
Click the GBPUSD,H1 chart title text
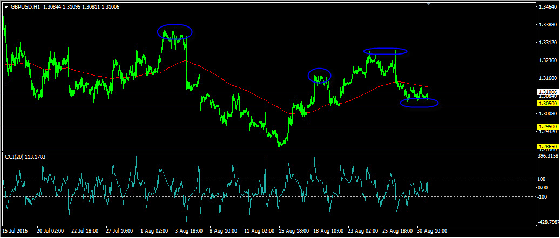(25, 6)
